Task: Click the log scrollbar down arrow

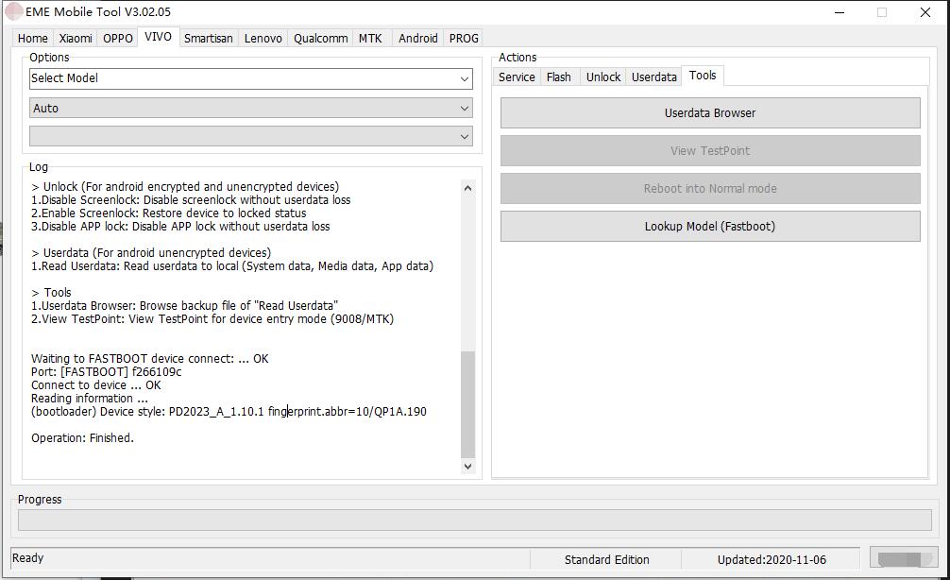Action: pyautogui.click(x=467, y=466)
